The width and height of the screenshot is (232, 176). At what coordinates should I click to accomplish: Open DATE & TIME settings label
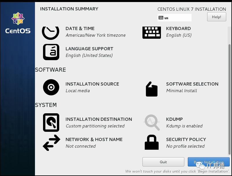pos(80,28)
